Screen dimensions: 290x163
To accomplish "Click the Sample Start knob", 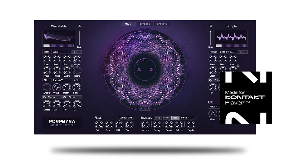I will click(213, 70).
